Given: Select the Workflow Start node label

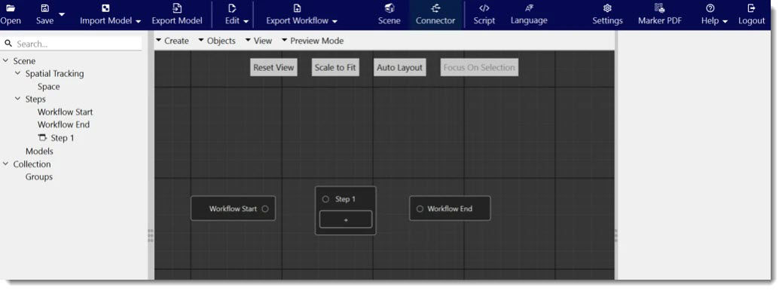Looking at the screenshot, I should (x=233, y=209).
